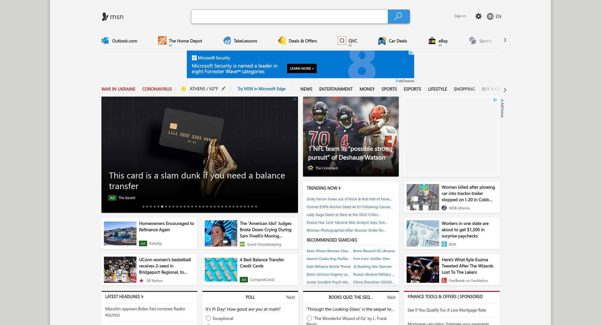601x325 pixels.
Task: Open the UConn women's basketball thumbnail
Action: pos(120,270)
